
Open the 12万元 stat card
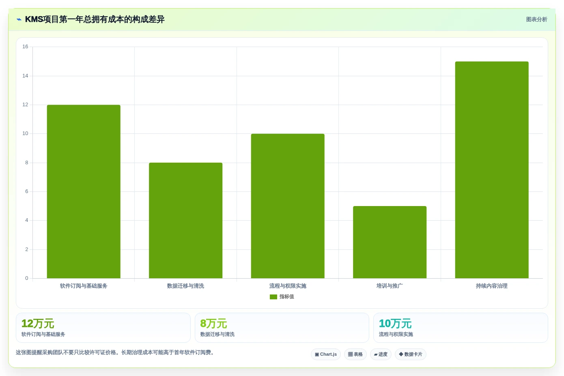(x=103, y=328)
